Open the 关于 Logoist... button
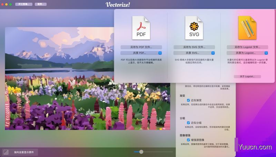The width and height of the screenshot is (276, 157). click(x=247, y=76)
